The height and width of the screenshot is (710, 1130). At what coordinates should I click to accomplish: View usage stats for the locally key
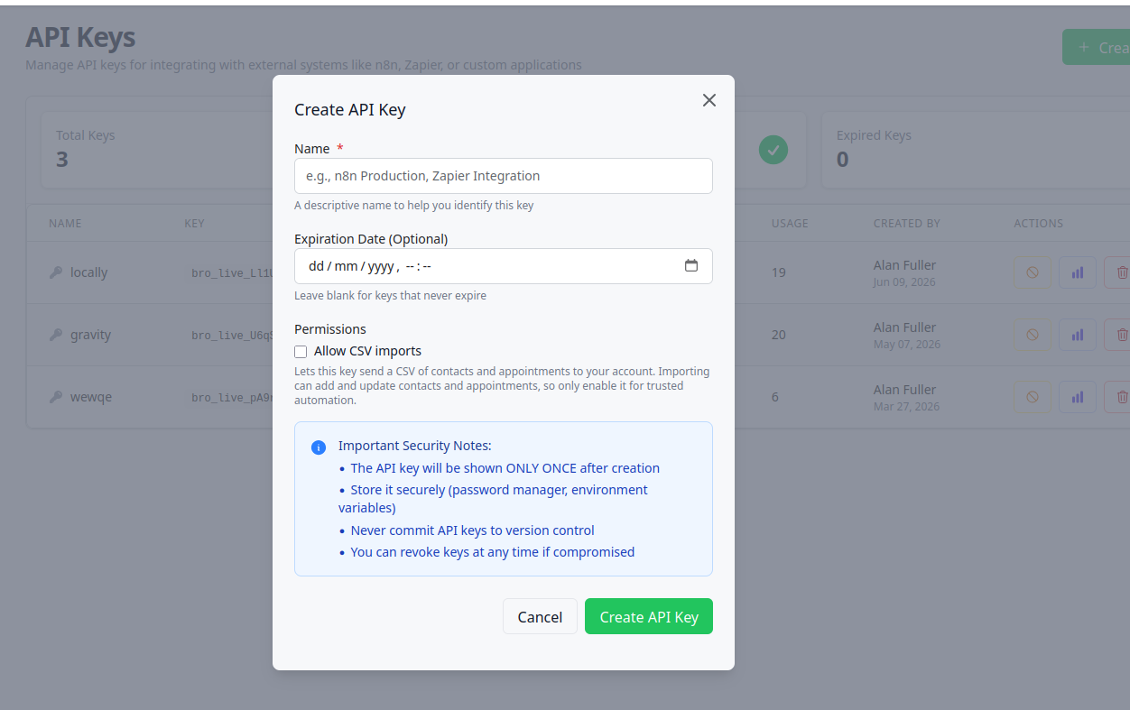coord(1078,272)
